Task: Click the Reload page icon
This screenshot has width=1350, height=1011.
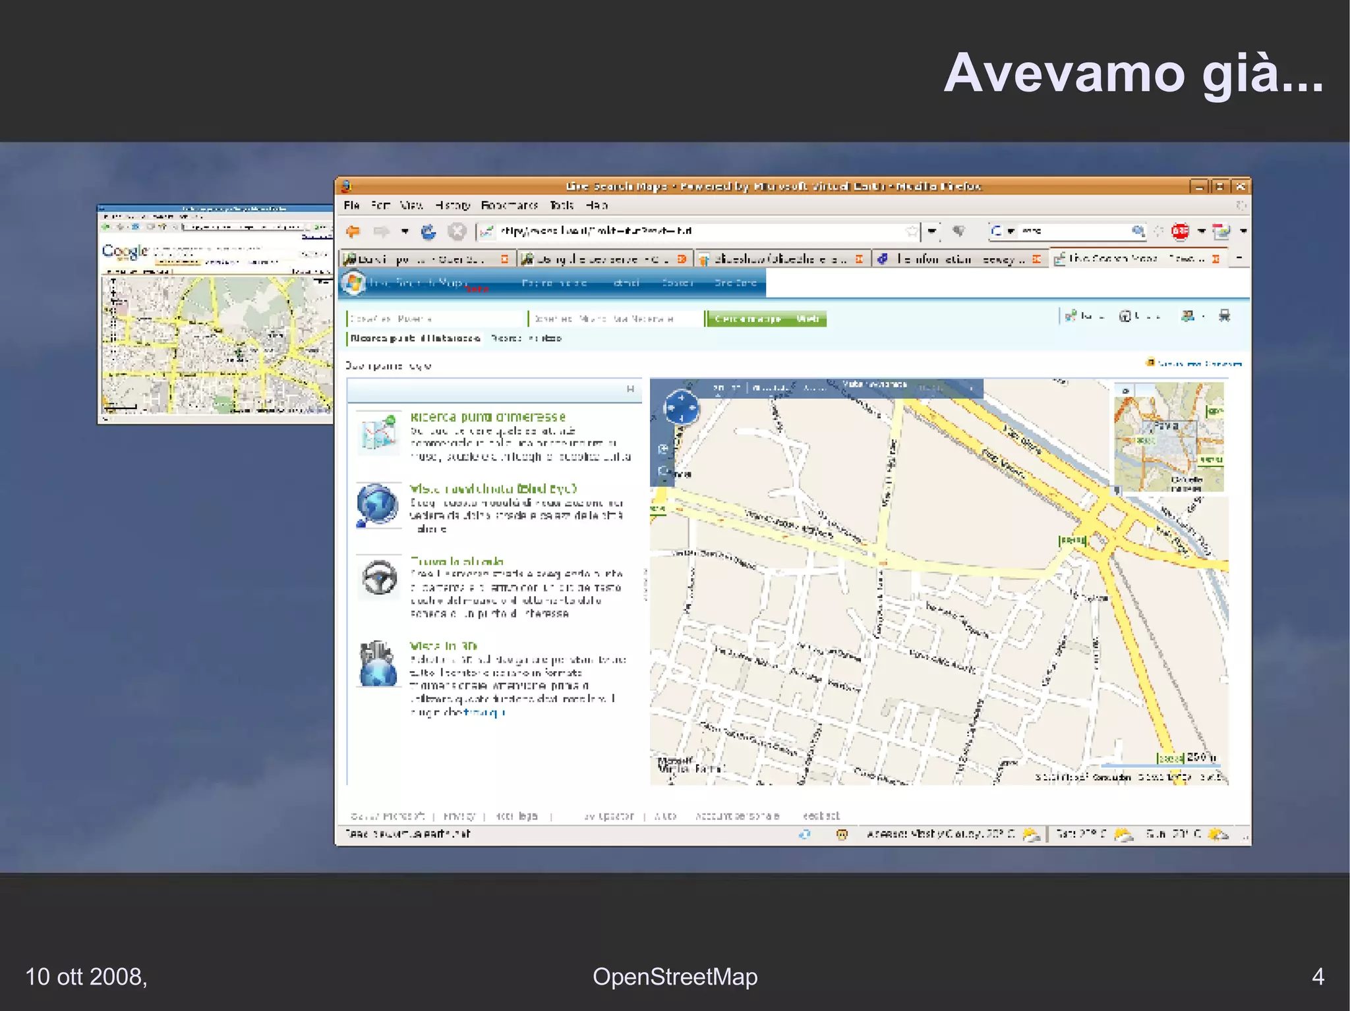Action: [428, 231]
